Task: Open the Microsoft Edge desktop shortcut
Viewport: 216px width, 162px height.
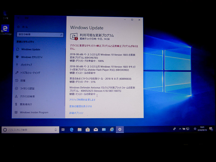Action: pyautogui.click(x=5, y=30)
